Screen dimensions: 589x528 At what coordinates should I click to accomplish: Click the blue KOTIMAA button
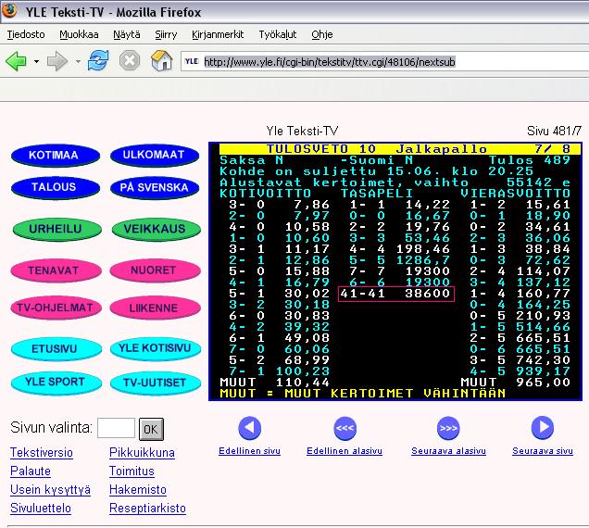click(x=56, y=155)
